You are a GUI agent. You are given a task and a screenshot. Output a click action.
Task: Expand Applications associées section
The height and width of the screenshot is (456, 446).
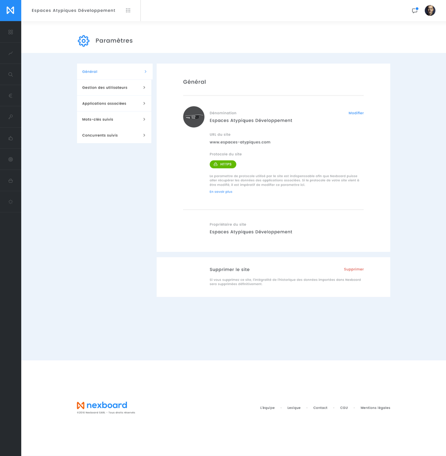[114, 103]
